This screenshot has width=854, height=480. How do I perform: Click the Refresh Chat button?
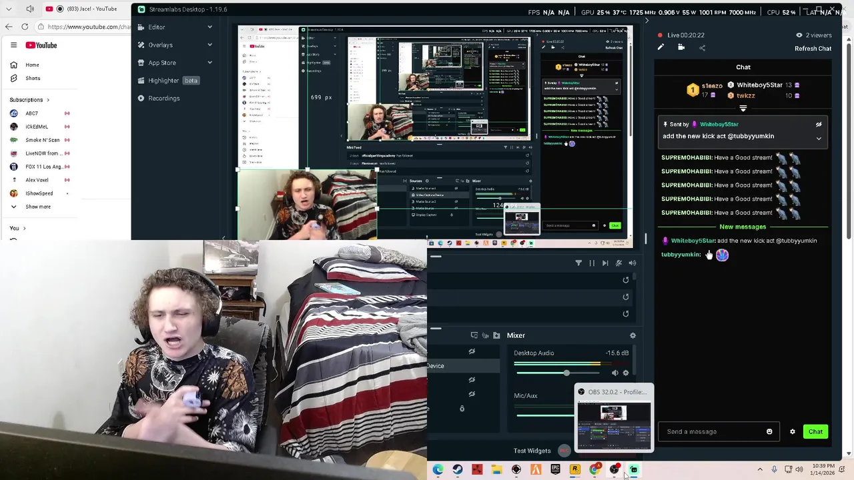pos(813,49)
